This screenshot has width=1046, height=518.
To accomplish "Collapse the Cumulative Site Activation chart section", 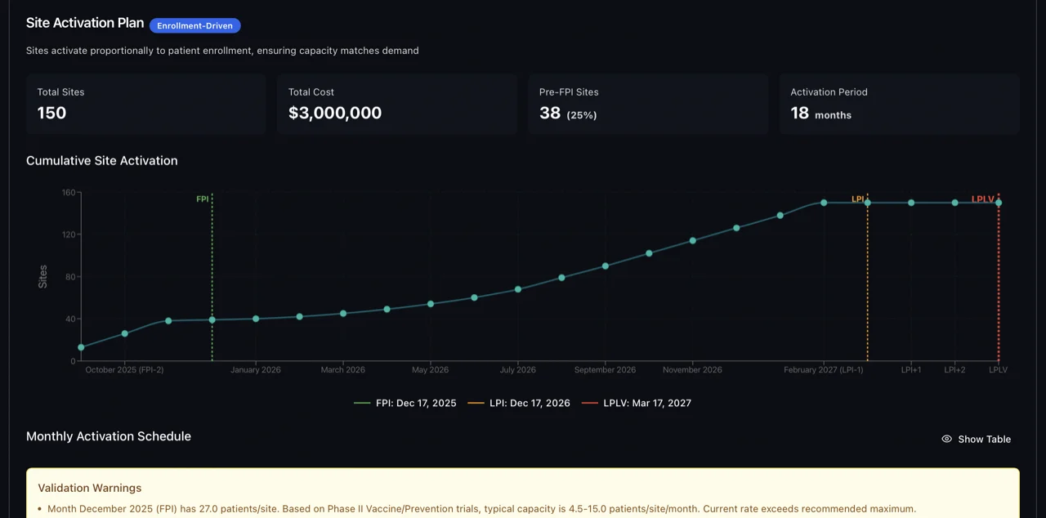I will [101, 161].
